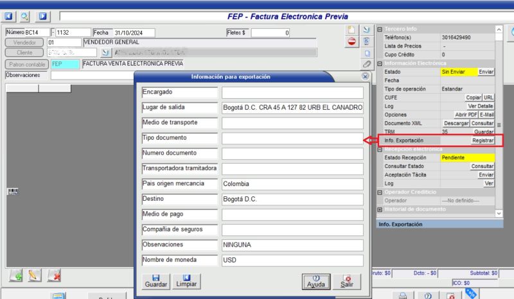514x299 pixels.
Task: Click Descargar for Documento XML
Action: pos(456,123)
